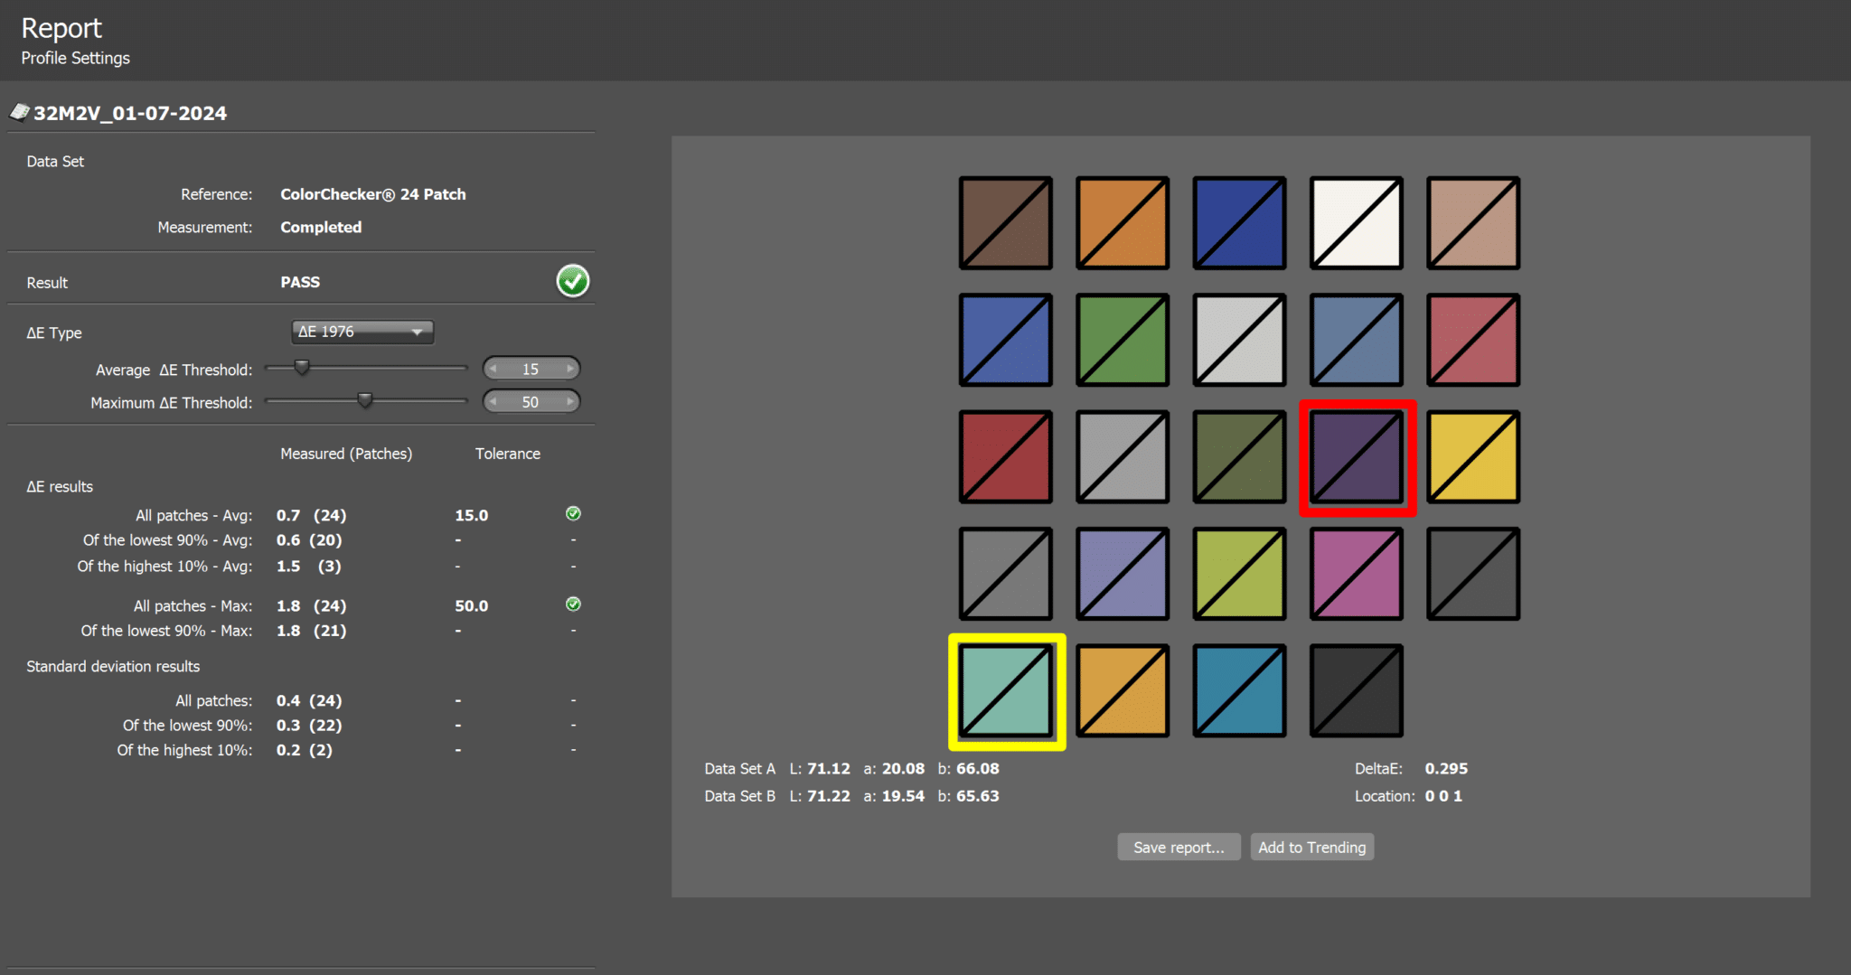The width and height of the screenshot is (1851, 975).
Task: Click the Average ΔE Threshold slider handle
Action: pos(302,367)
